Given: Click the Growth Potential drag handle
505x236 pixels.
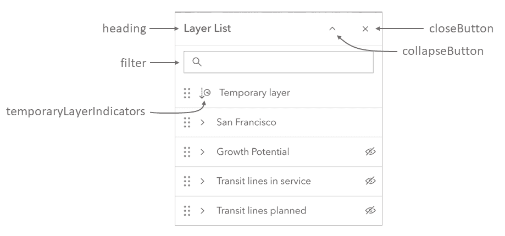Looking at the screenshot, I should (187, 151).
